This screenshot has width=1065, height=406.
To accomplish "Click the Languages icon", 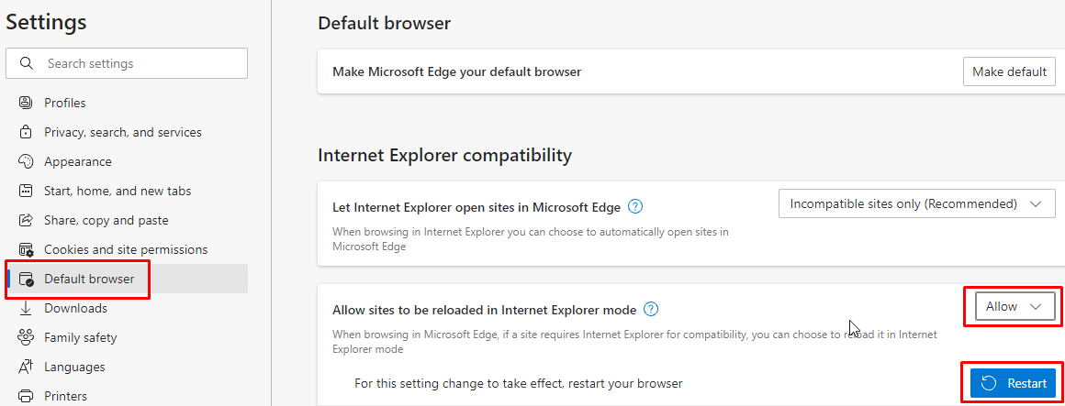I will point(26,367).
